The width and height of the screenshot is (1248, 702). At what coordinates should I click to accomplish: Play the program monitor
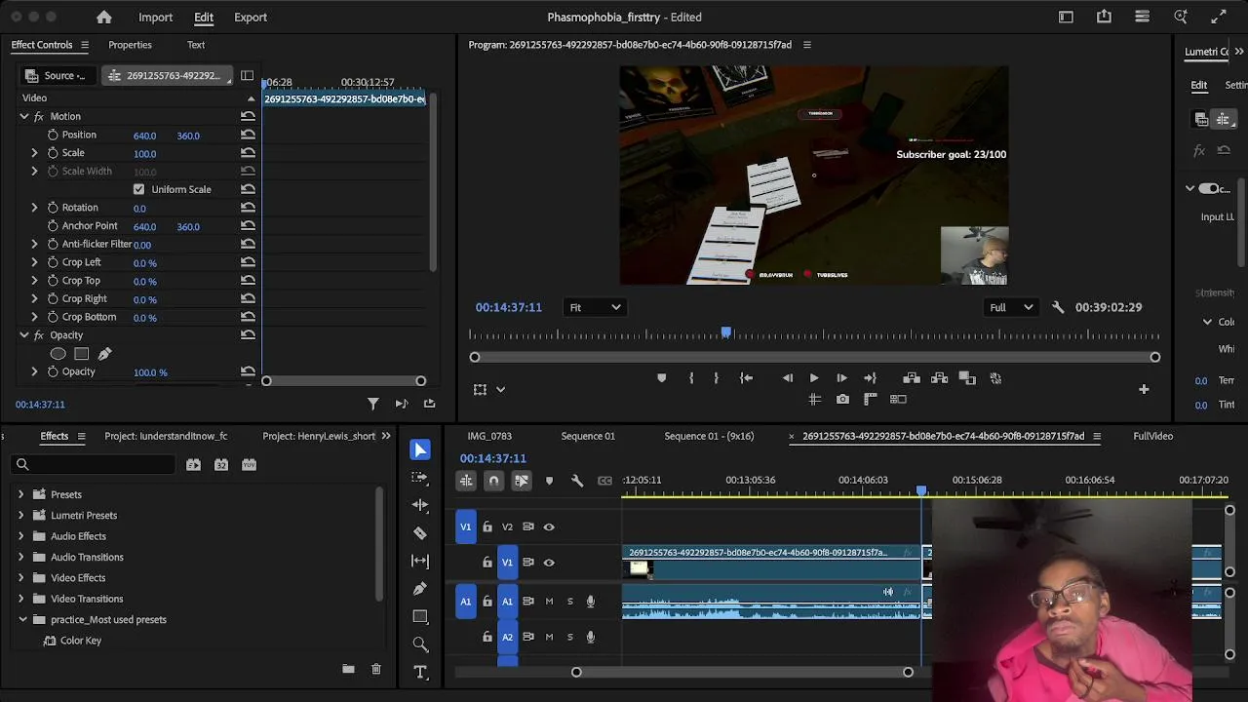(x=814, y=378)
